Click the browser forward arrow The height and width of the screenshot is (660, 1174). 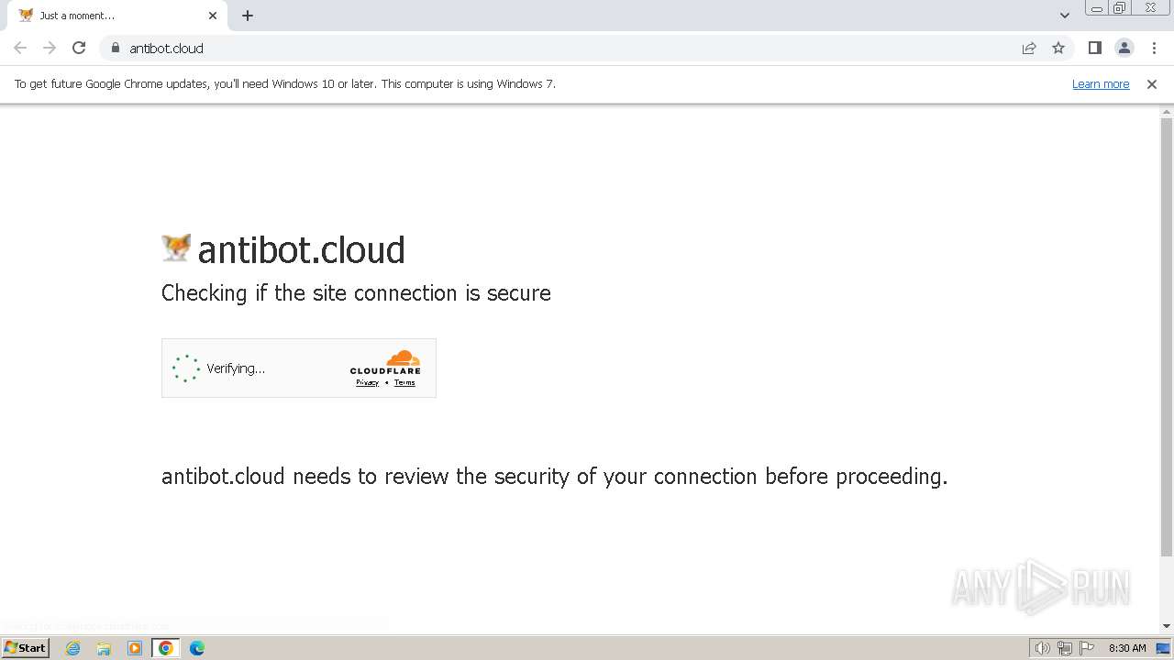click(50, 48)
